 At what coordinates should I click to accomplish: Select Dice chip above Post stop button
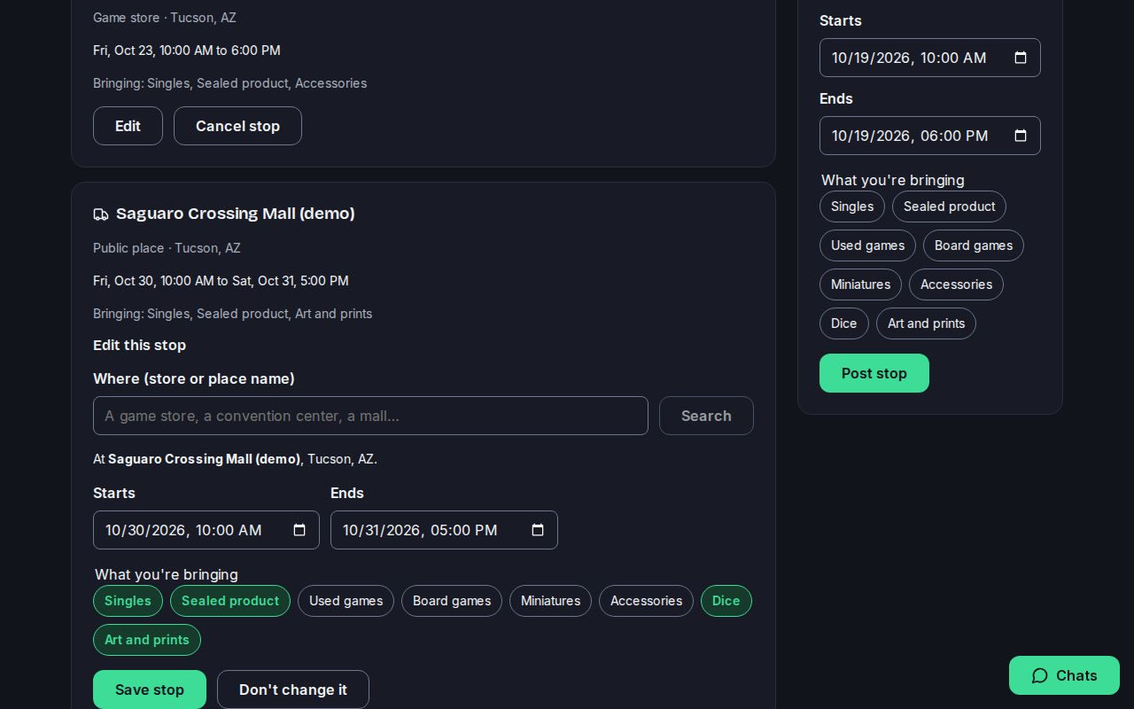point(844,323)
